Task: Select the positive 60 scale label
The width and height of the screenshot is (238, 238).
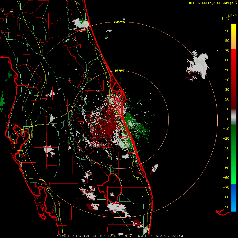Action: [x=227, y=60]
